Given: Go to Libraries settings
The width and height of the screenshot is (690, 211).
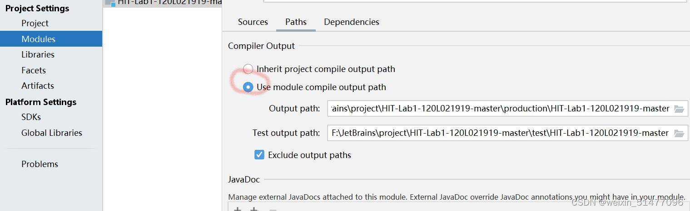Looking at the screenshot, I should (x=38, y=54).
